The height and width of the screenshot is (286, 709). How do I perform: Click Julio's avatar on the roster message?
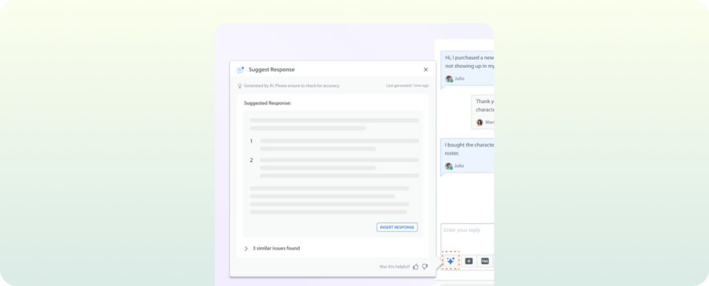(x=449, y=166)
